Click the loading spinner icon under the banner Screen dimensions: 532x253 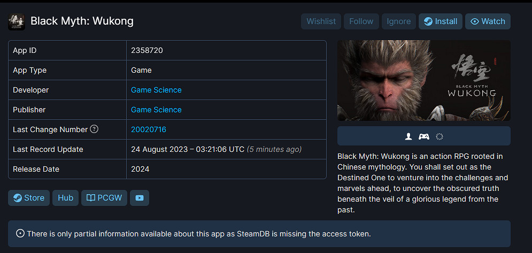[x=440, y=136]
